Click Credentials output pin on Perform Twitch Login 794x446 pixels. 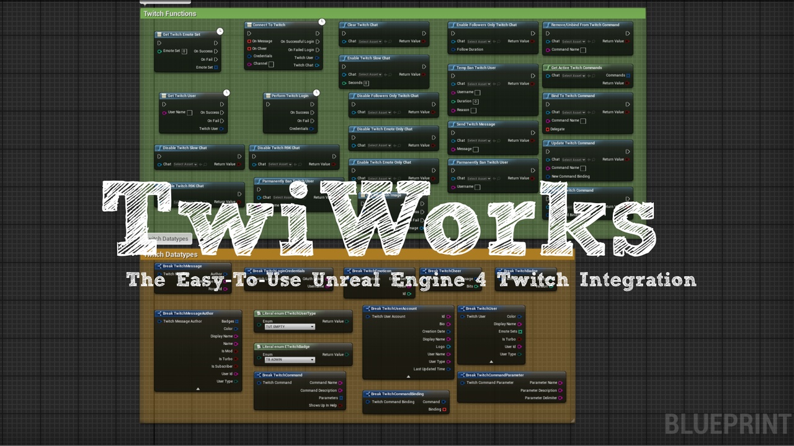312,129
